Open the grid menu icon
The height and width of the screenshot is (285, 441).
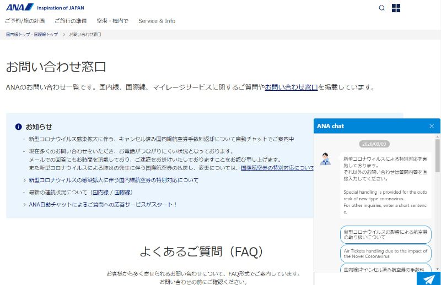[x=396, y=8]
